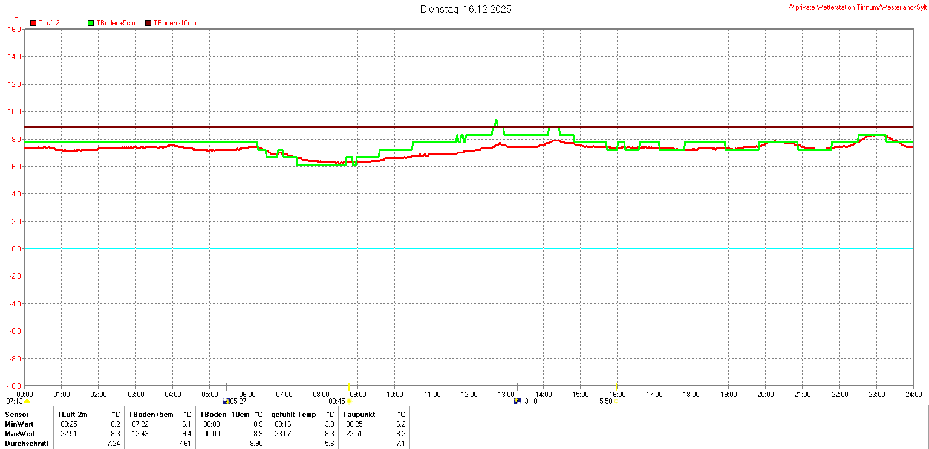
Task: Click the moon icon next to 05:27
Action: [226, 401]
